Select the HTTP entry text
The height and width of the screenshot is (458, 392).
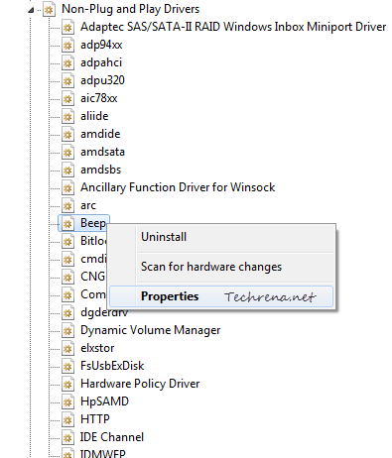point(95,419)
